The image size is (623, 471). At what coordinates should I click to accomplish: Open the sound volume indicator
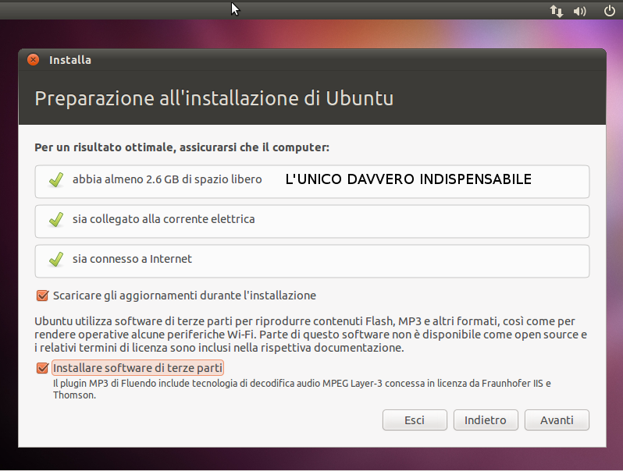pos(580,11)
